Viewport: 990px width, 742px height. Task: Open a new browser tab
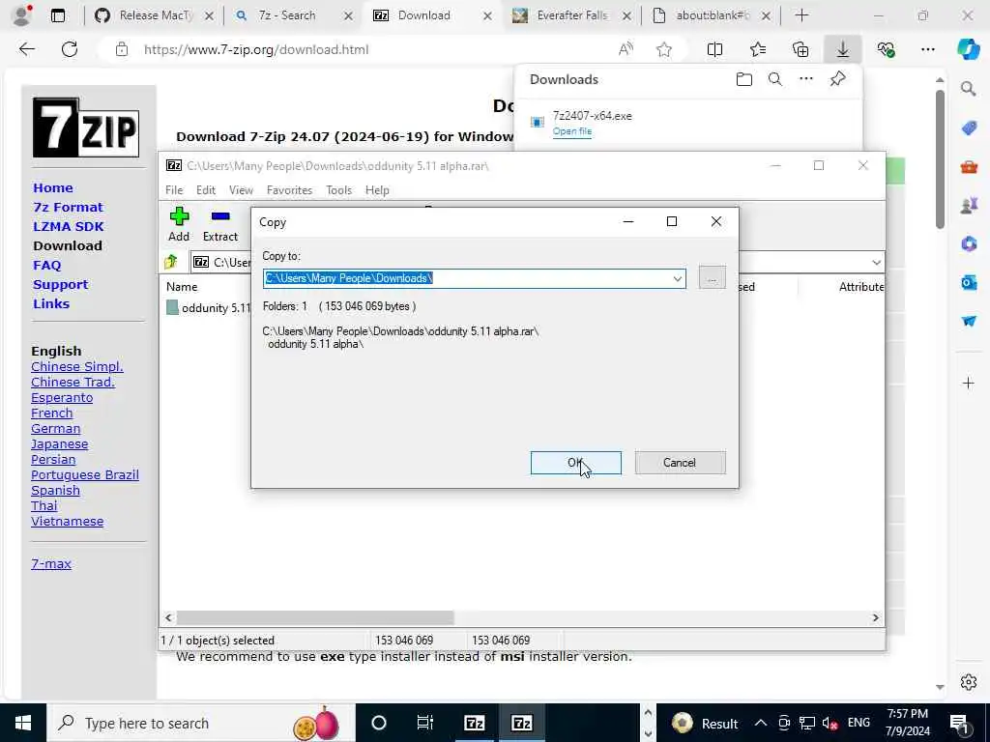(801, 15)
